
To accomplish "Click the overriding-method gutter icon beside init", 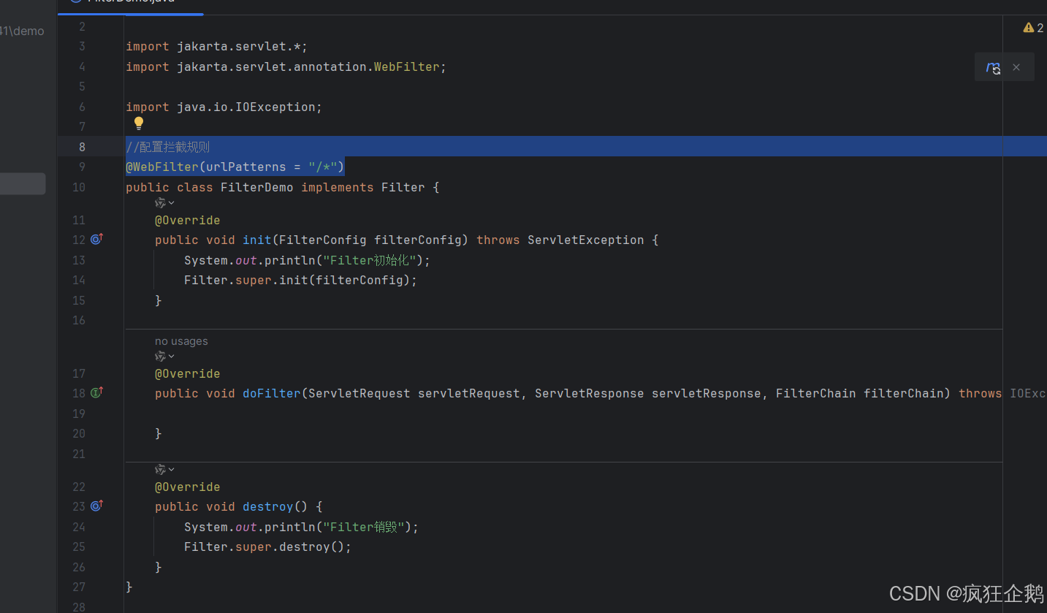I will click(x=96, y=239).
